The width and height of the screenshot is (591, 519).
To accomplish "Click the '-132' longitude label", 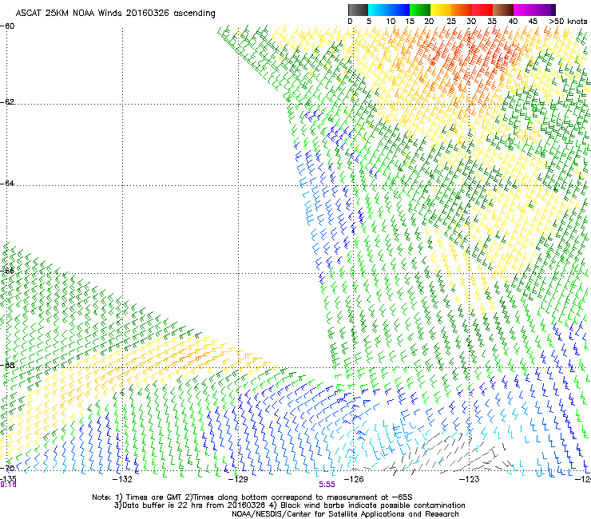I will [122, 479].
